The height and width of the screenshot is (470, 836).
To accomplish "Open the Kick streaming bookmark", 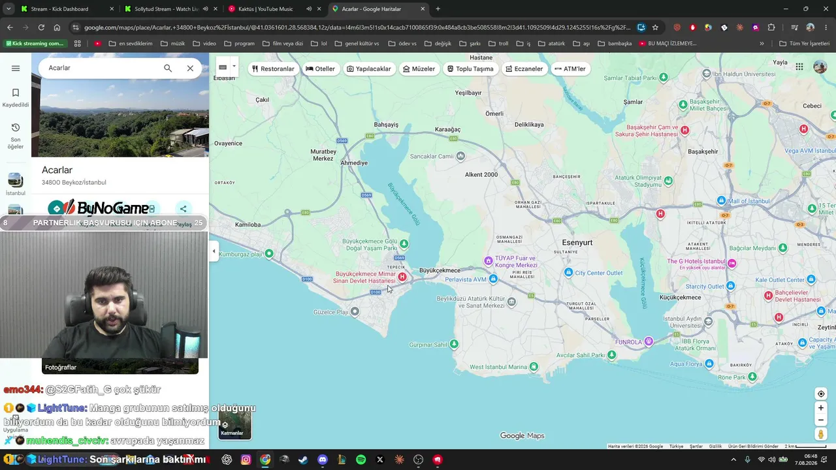I will pyautogui.click(x=35, y=44).
